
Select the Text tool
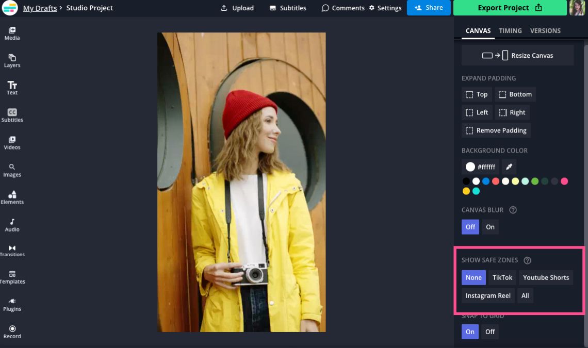(x=12, y=88)
